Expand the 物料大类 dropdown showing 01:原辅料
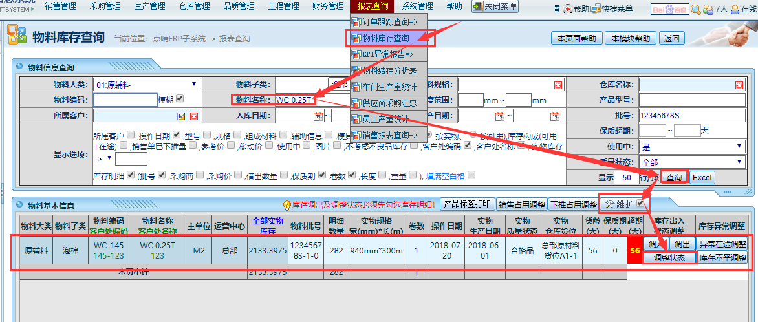The image size is (758, 322). click(194, 84)
